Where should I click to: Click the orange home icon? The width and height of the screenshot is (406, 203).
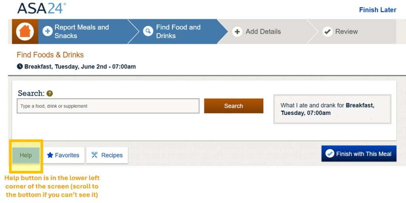pyautogui.click(x=25, y=32)
